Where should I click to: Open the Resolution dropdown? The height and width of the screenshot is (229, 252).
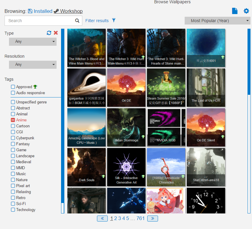coord(33,65)
